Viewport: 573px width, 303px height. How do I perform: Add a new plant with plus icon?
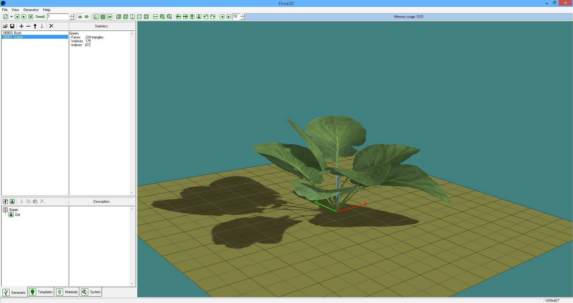pos(21,26)
